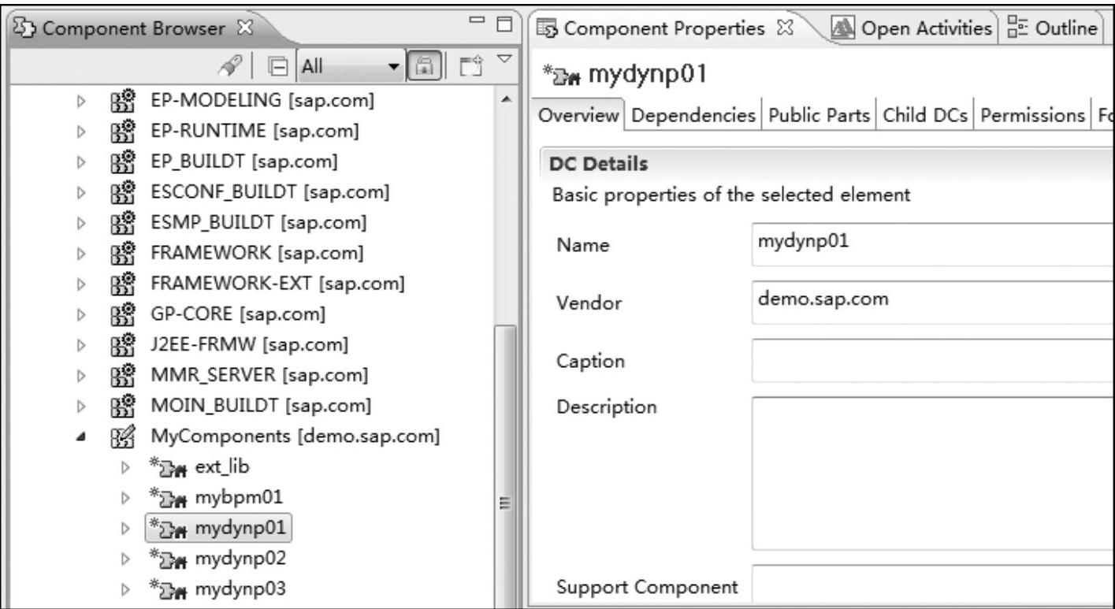Viewport: 1115px width, 609px height.
Task: Expand the mydynp03 component
Action: coord(127,589)
